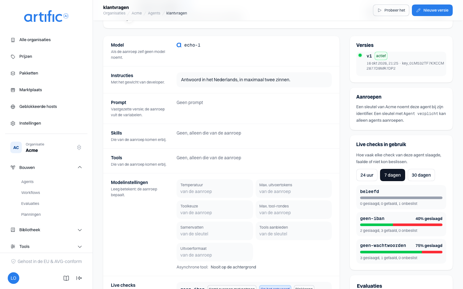Click the Nieuwe versie button
This screenshot has height=289, width=463.
(x=432, y=10)
